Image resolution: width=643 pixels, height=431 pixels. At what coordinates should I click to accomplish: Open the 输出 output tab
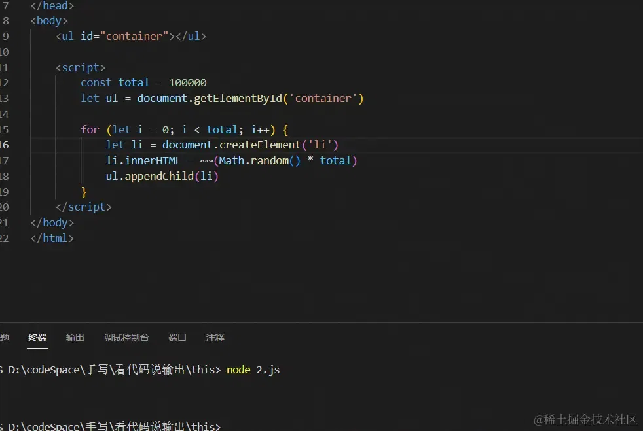(75, 337)
